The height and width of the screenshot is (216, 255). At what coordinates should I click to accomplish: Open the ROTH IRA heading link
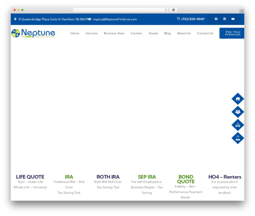click(108, 177)
